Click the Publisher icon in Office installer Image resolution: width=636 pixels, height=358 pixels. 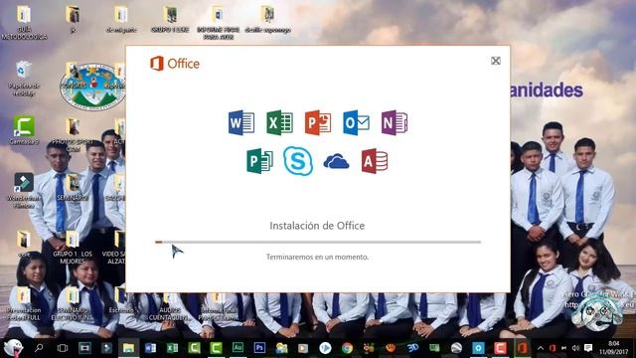[x=259, y=161]
